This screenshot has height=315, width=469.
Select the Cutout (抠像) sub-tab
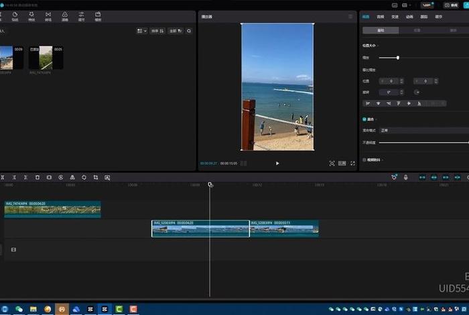[417, 30]
